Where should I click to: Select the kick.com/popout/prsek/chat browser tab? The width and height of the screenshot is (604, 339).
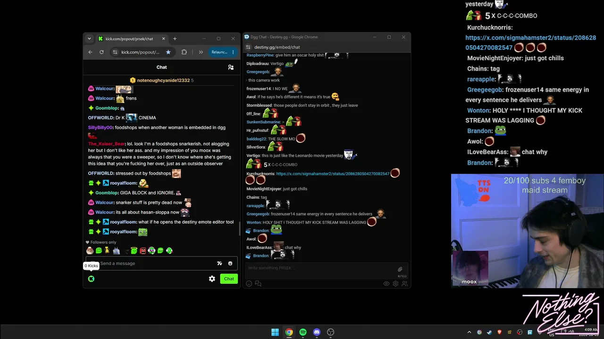[x=132, y=39]
